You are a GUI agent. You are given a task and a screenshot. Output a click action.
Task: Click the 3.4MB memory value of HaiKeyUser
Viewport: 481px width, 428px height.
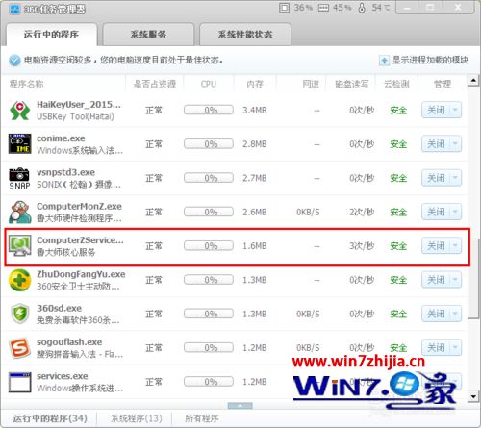[255, 111]
